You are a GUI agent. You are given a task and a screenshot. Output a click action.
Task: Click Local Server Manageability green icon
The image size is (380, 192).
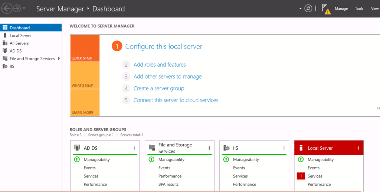point(301,159)
